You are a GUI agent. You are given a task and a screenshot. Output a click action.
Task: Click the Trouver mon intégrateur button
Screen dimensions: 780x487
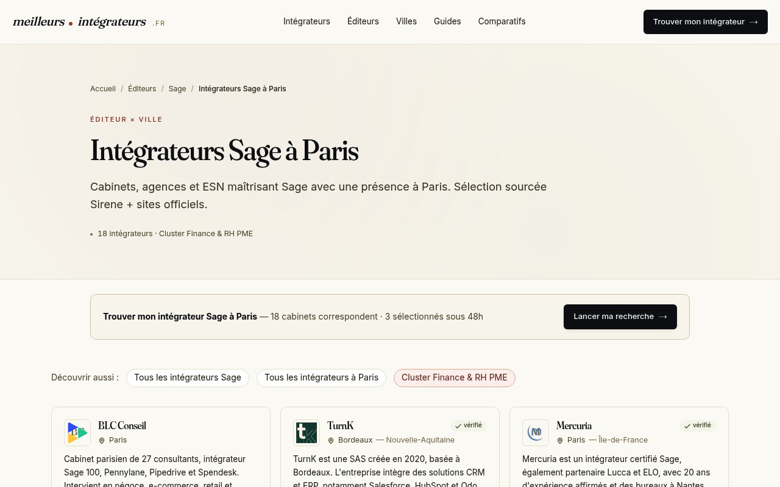[x=706, y=22]
